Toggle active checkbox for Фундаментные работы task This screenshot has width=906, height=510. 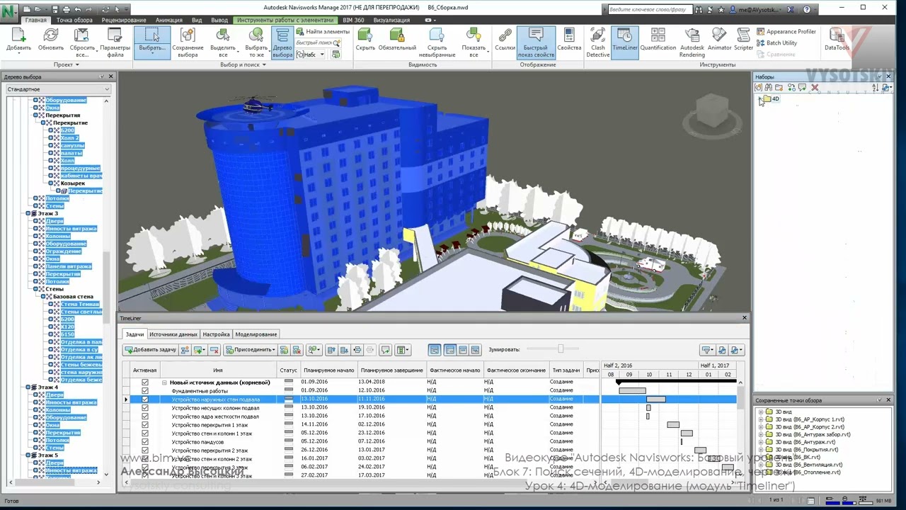[x=145, y=390]
